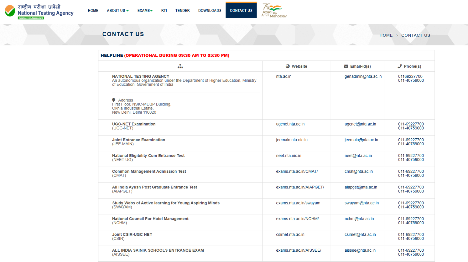Click the globe icon in the Website column header
Viewport: 468px width, 262px height.
click(288, 66)
